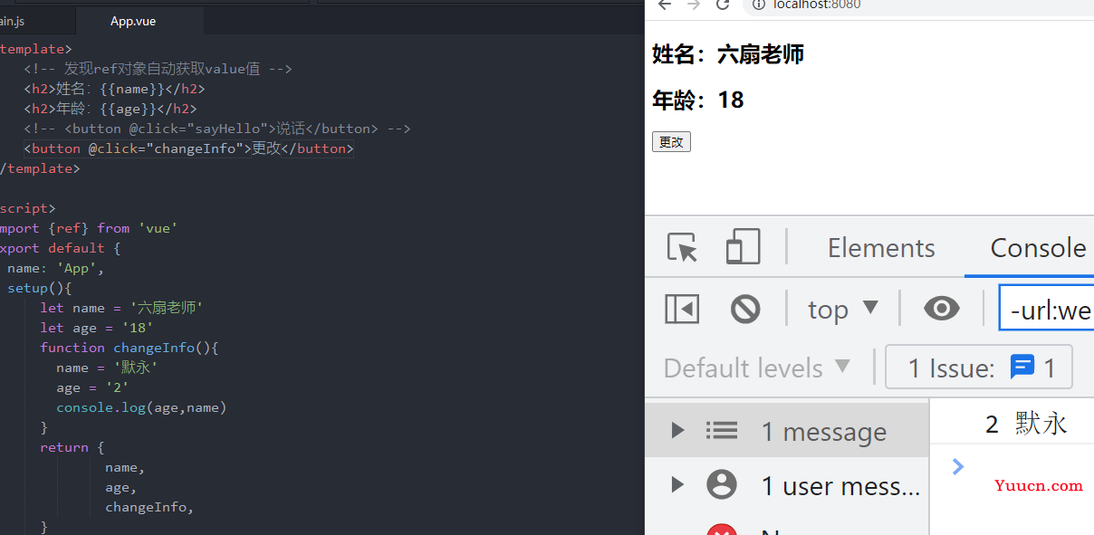Click the 姓名：六扇老师 heading

click(x=728, y=54)
